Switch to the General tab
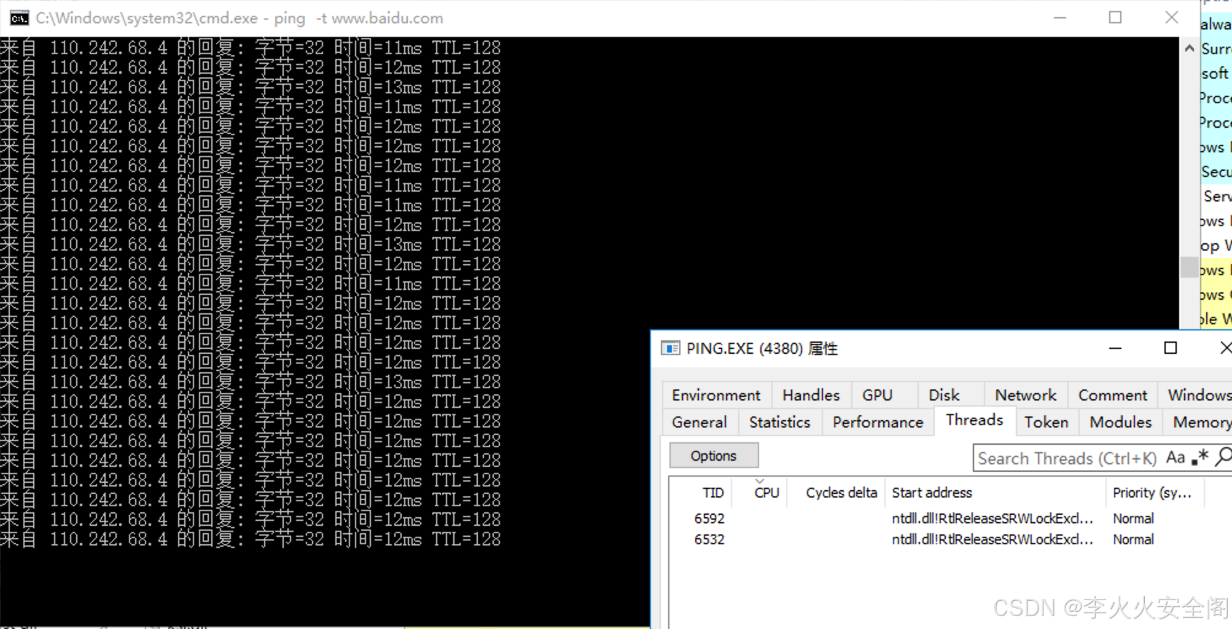 pos(699,423)
